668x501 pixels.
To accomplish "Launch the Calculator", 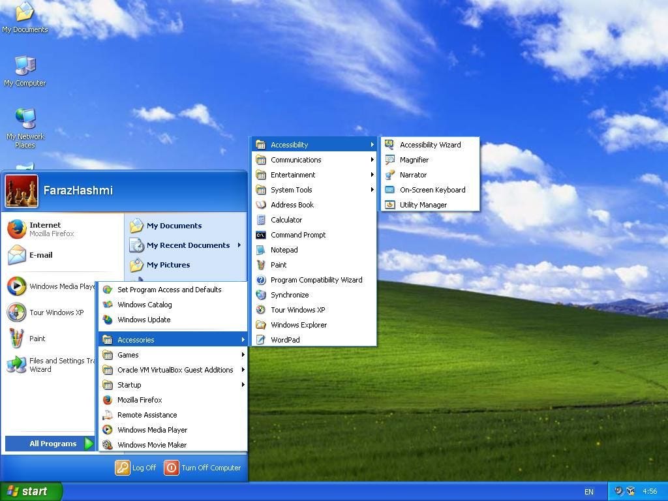I will (x=287, y=220).
